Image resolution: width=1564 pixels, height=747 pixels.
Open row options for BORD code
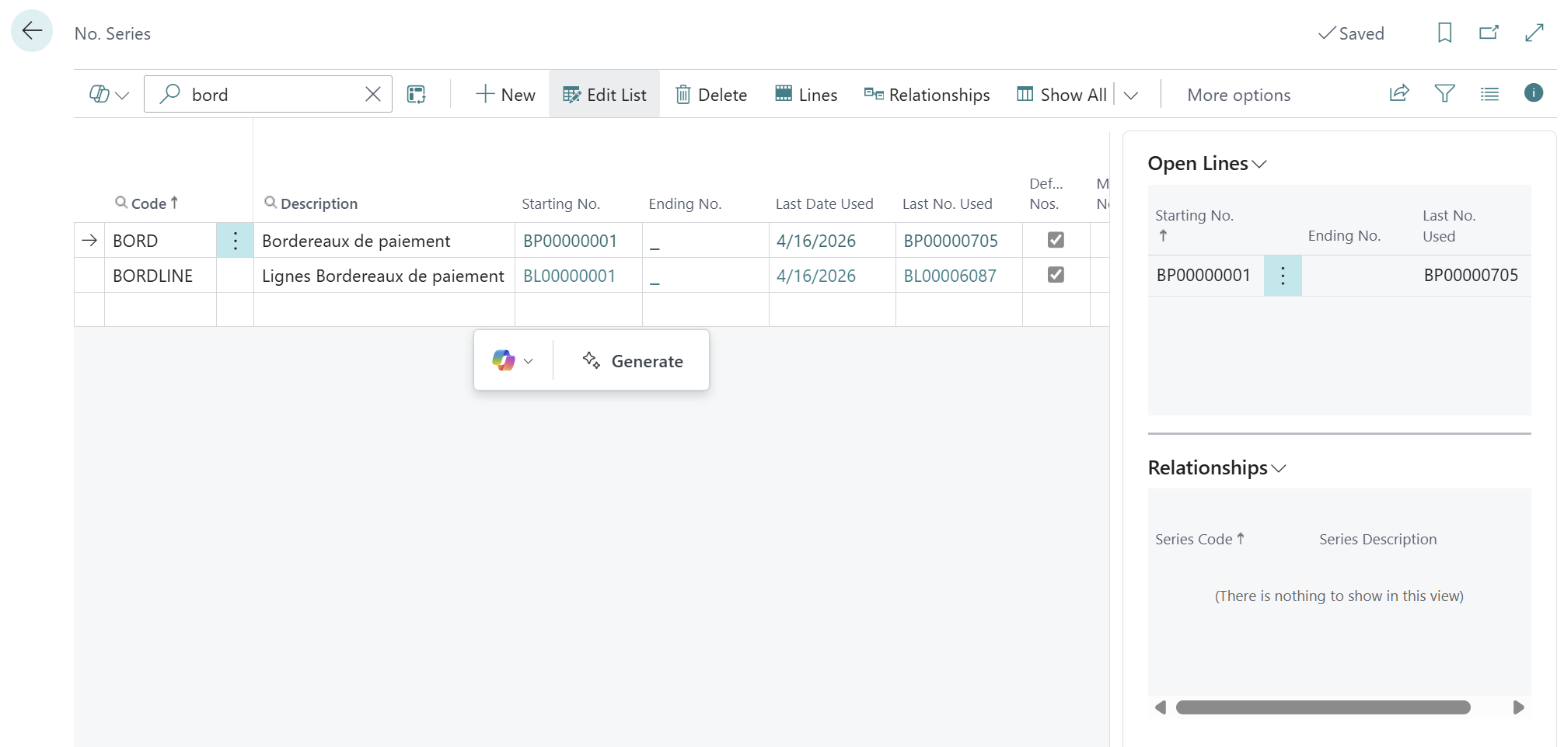click(x=235, y=241)
